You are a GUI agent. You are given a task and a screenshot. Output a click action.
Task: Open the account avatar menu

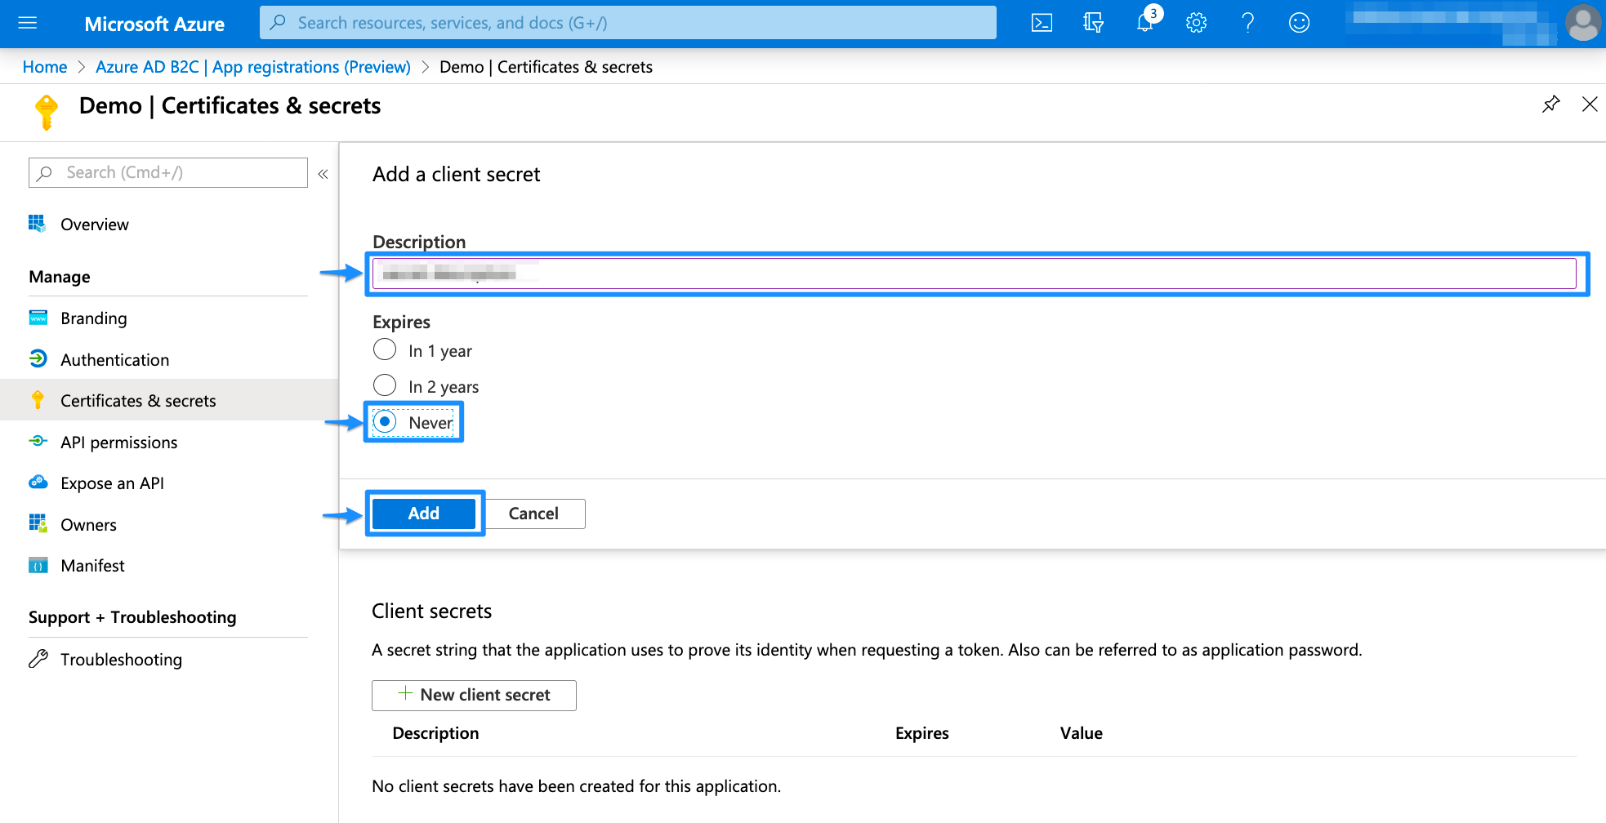tap(1581, 23)
